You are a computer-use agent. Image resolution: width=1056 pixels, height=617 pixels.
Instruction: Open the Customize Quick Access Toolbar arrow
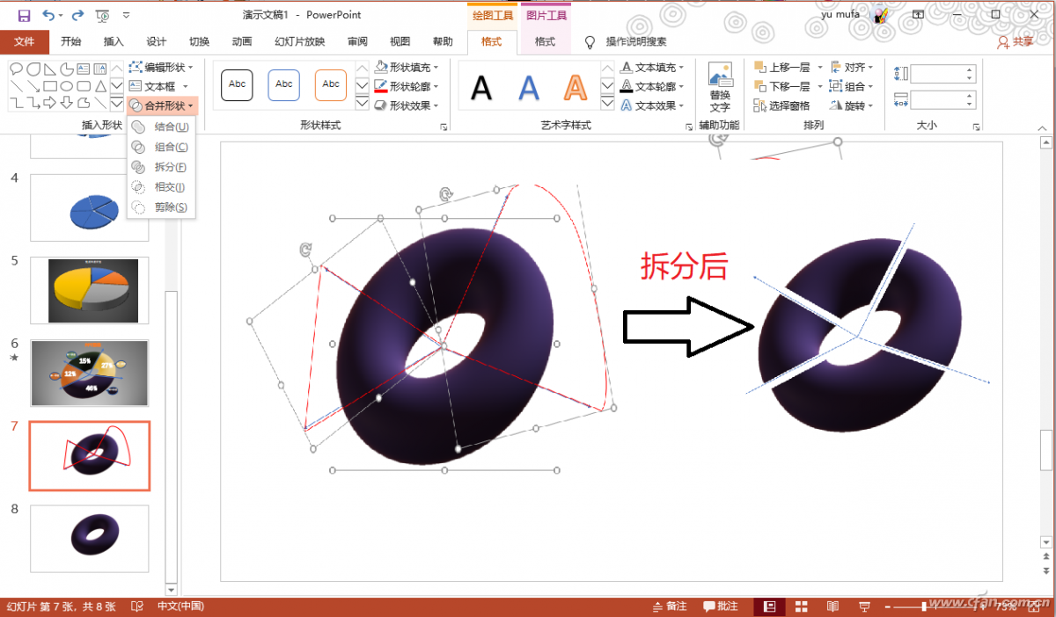127,15
